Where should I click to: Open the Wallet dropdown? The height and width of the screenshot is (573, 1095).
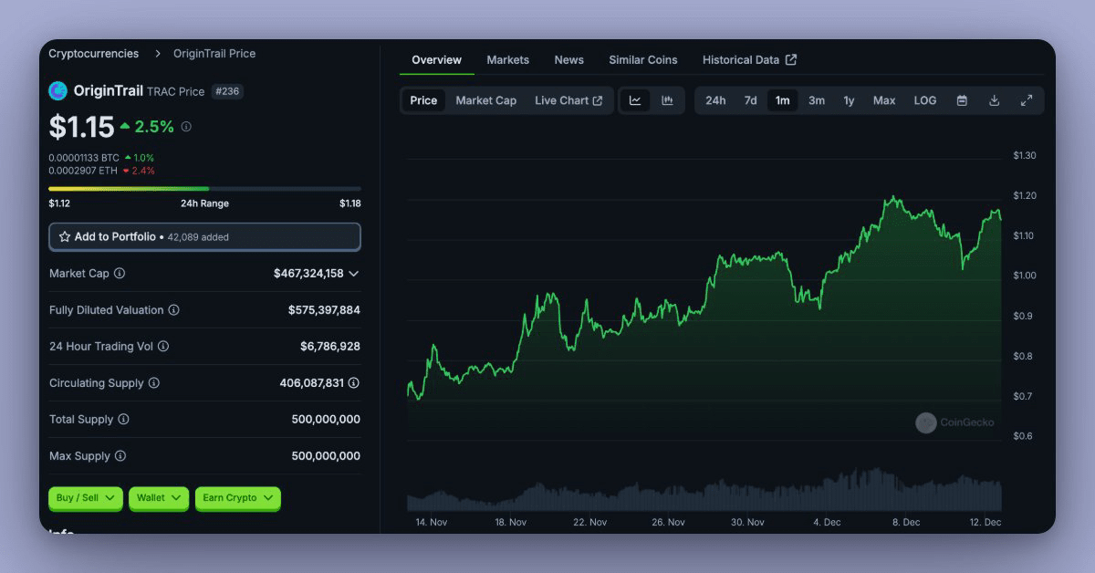click(159, 498)
